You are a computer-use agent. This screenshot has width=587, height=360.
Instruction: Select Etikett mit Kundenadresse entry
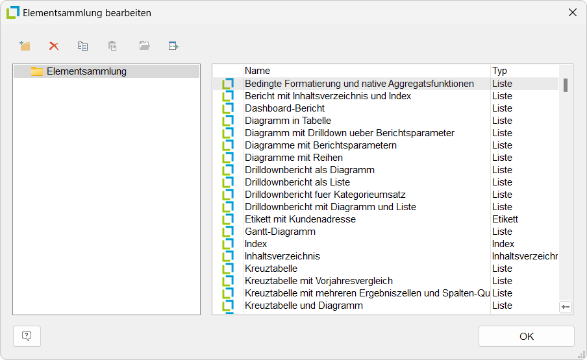(300, 219)
